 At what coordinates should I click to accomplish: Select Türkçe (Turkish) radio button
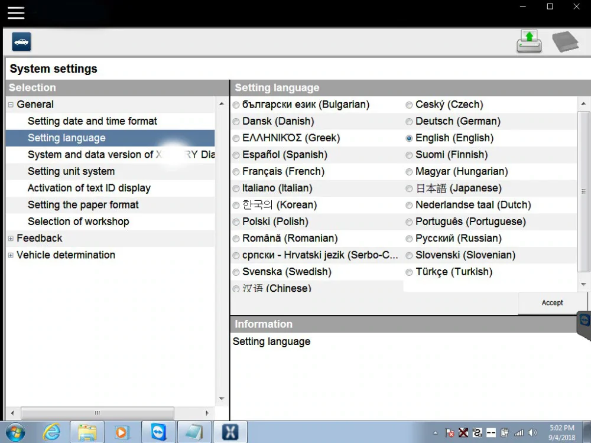(x=409, y=272)
